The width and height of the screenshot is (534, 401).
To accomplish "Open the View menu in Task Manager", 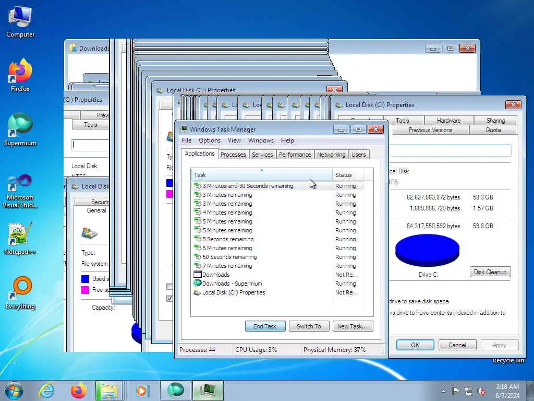I will point(234,140).
